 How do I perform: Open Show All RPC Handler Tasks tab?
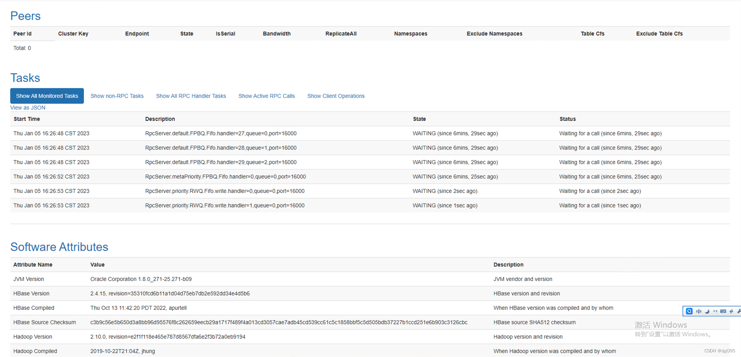[x=191, y=96]
